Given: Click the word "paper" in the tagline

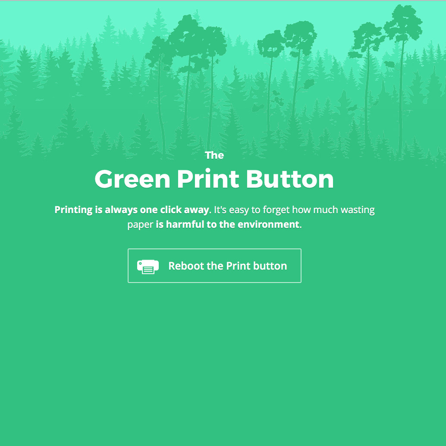Looking at the screenshot, I should (140, 225).
